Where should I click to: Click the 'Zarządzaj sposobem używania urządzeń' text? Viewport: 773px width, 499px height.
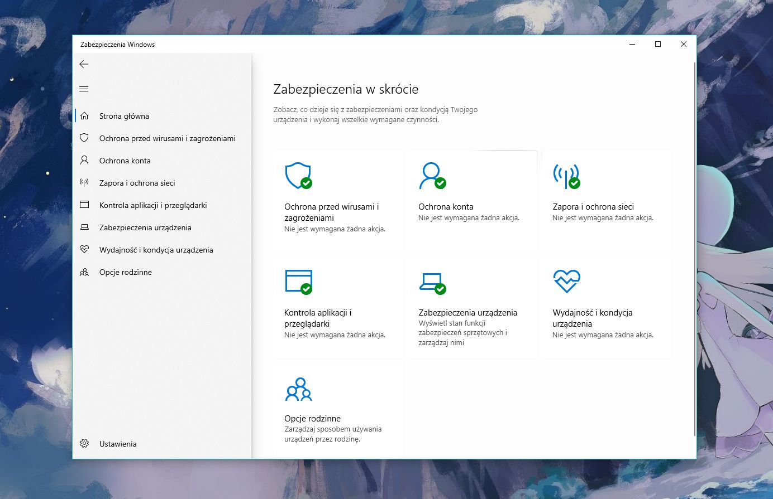333,434
